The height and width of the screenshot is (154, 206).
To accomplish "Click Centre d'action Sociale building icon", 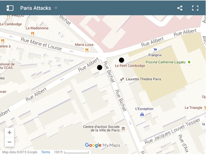I will click(123, 128).
